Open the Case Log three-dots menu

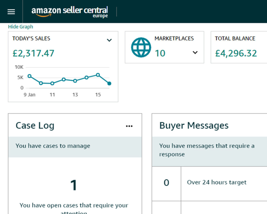pos(129,126)
